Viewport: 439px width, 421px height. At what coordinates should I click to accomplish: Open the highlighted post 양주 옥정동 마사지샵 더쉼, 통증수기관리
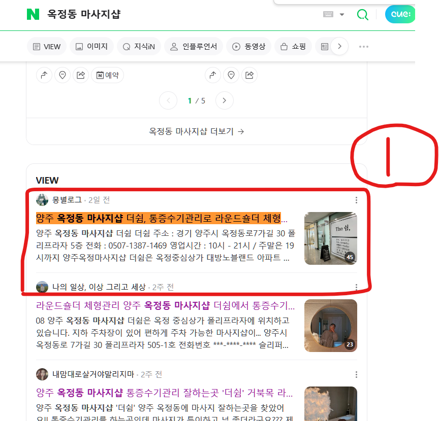point(162,218)
